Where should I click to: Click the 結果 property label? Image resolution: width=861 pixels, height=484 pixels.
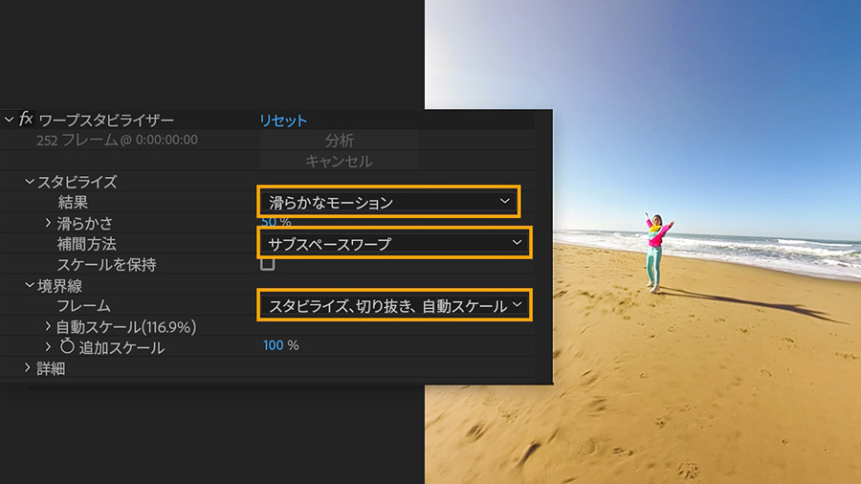click(73, 202)
